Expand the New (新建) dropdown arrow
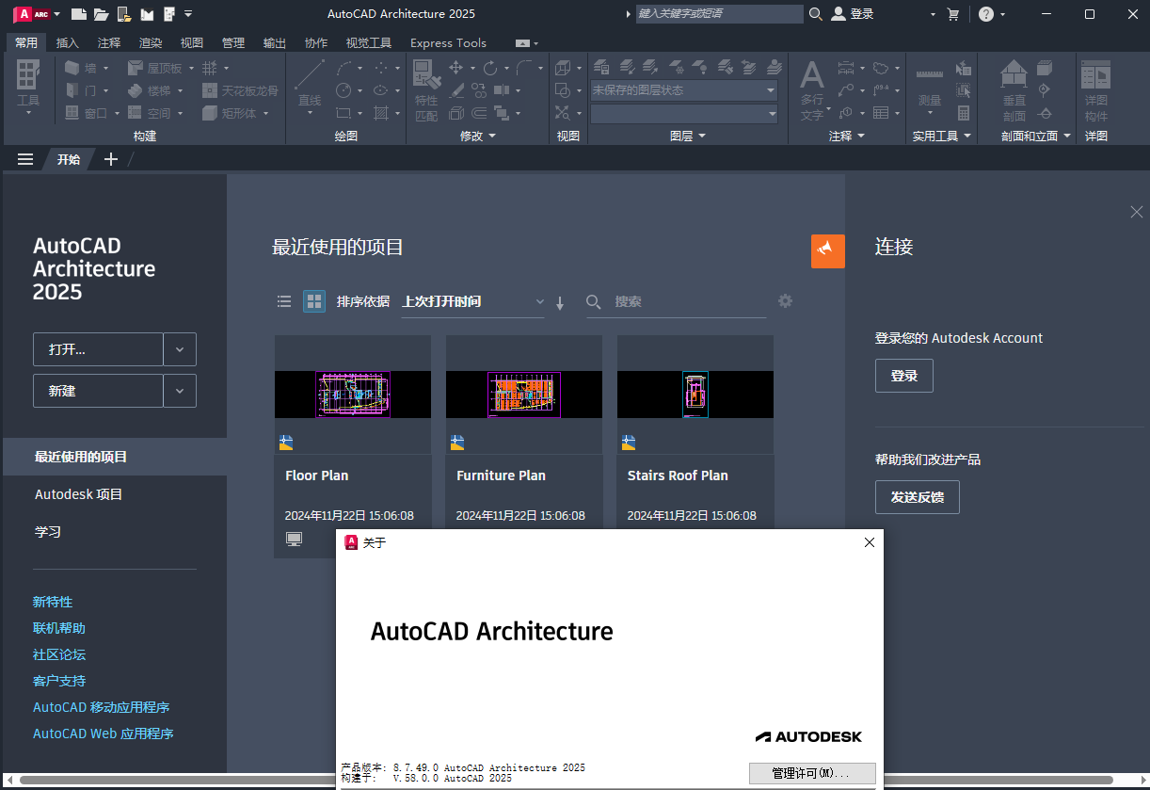Viewport: 1150px width, 790px height. pos(180,391)
